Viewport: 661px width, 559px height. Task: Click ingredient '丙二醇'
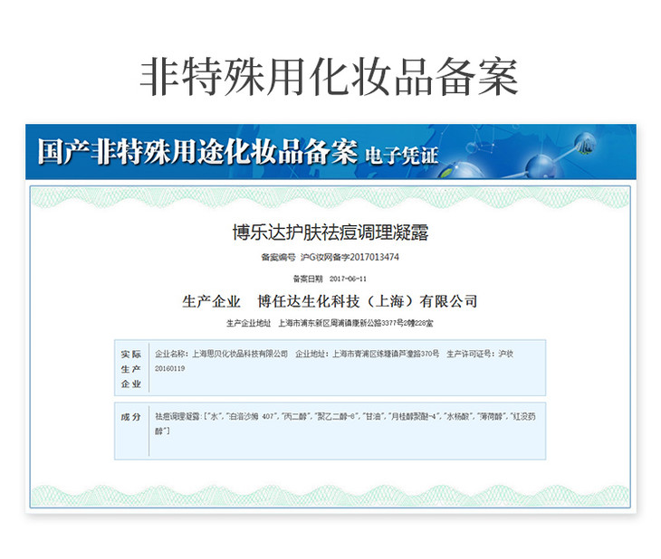(295, 416)
